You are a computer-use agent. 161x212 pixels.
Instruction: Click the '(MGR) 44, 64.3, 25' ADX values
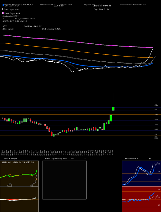(x=33, y=26)
